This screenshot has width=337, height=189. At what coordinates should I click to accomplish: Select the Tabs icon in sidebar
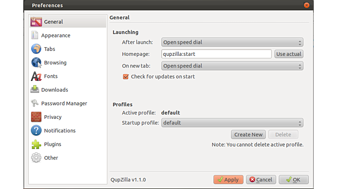point(36,49)
